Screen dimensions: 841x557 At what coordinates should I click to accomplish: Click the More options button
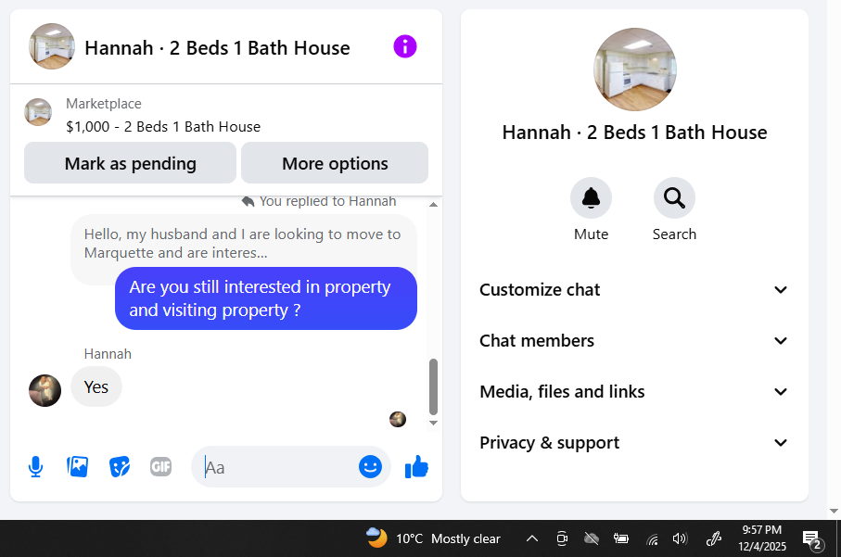[x=335, y=163]
